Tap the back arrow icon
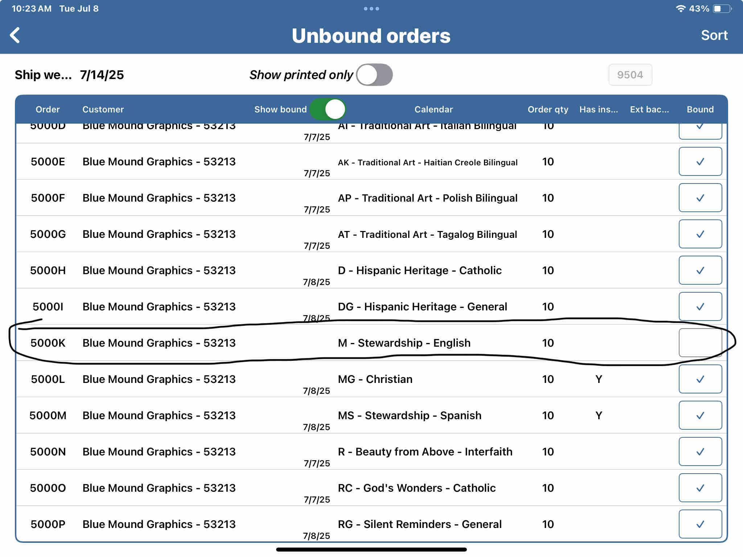 (15, 36)
